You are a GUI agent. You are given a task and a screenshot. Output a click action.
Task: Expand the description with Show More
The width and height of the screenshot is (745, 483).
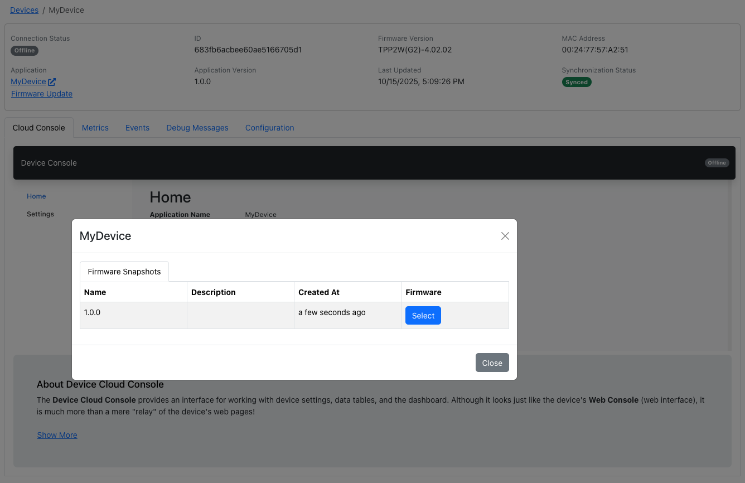[57, 435]
